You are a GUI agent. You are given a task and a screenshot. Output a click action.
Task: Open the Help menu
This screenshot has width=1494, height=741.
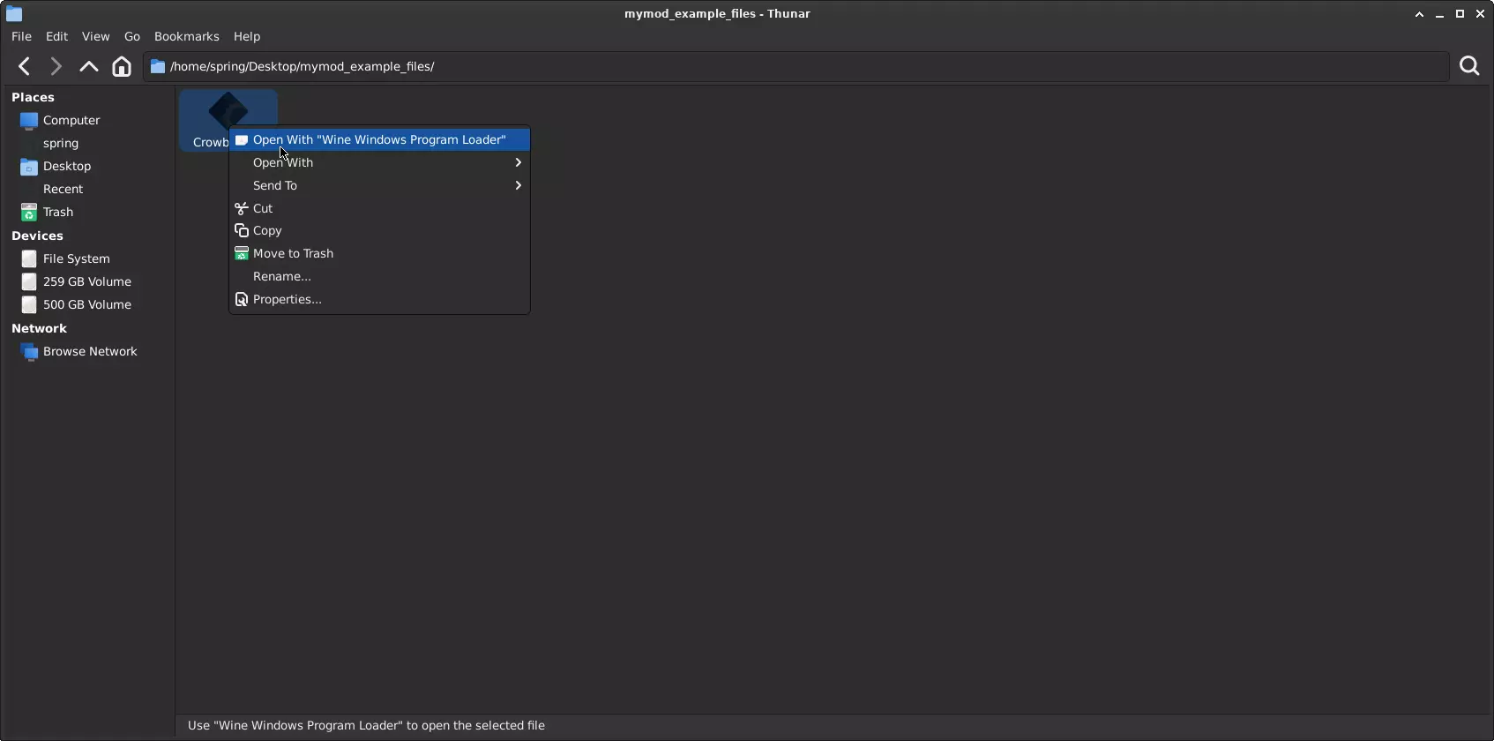tap(247, 36)
